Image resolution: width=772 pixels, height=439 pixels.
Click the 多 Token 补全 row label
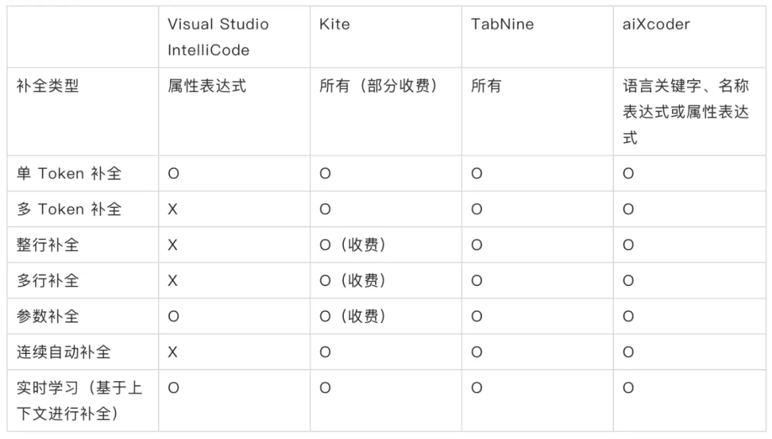69,209
